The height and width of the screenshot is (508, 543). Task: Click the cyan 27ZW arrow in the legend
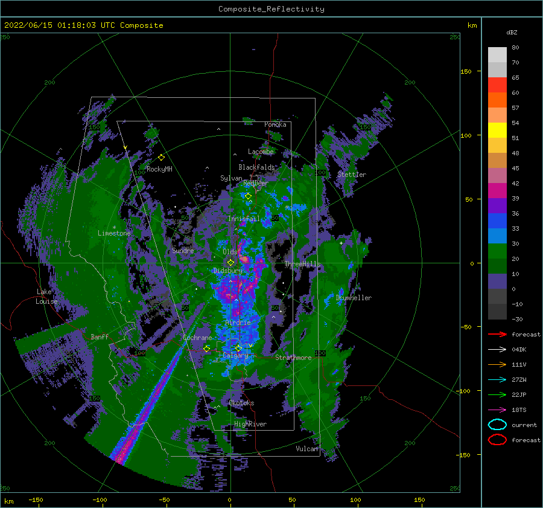497,380
